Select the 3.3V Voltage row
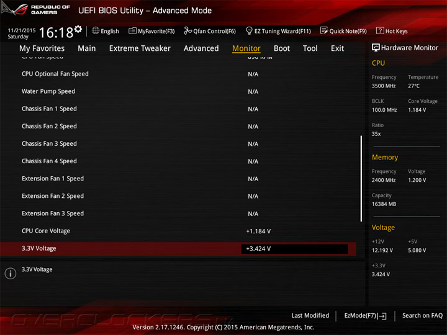447x335 pixels. (x=178, y=249)
